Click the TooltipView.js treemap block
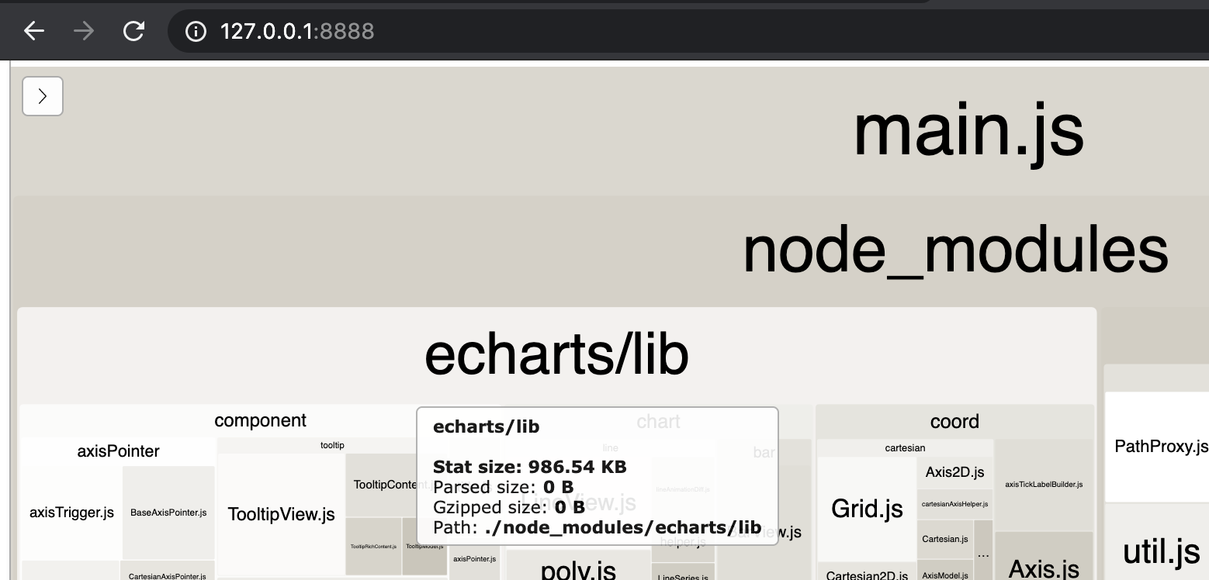 coord(281,513)
